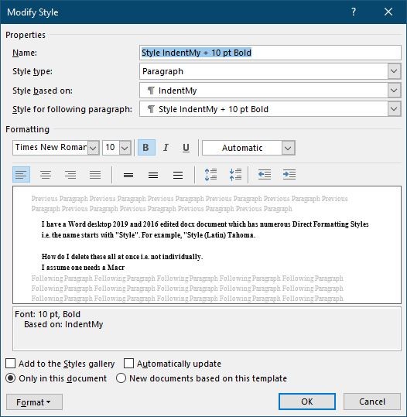
Task: Open Style based on dropdown
Action: point(394,91)
